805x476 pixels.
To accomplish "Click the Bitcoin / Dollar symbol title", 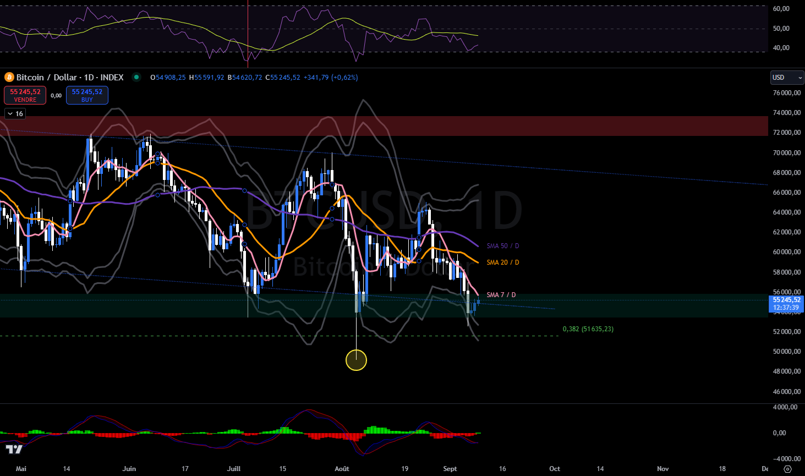I will [x=70, y=78].
